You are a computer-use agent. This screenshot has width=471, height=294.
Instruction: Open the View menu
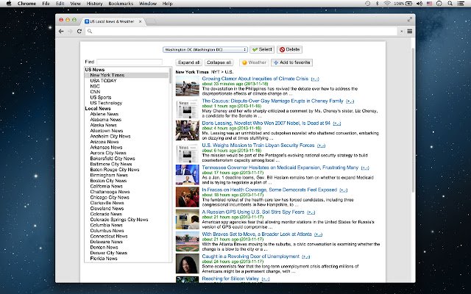(x=75, y=4)
